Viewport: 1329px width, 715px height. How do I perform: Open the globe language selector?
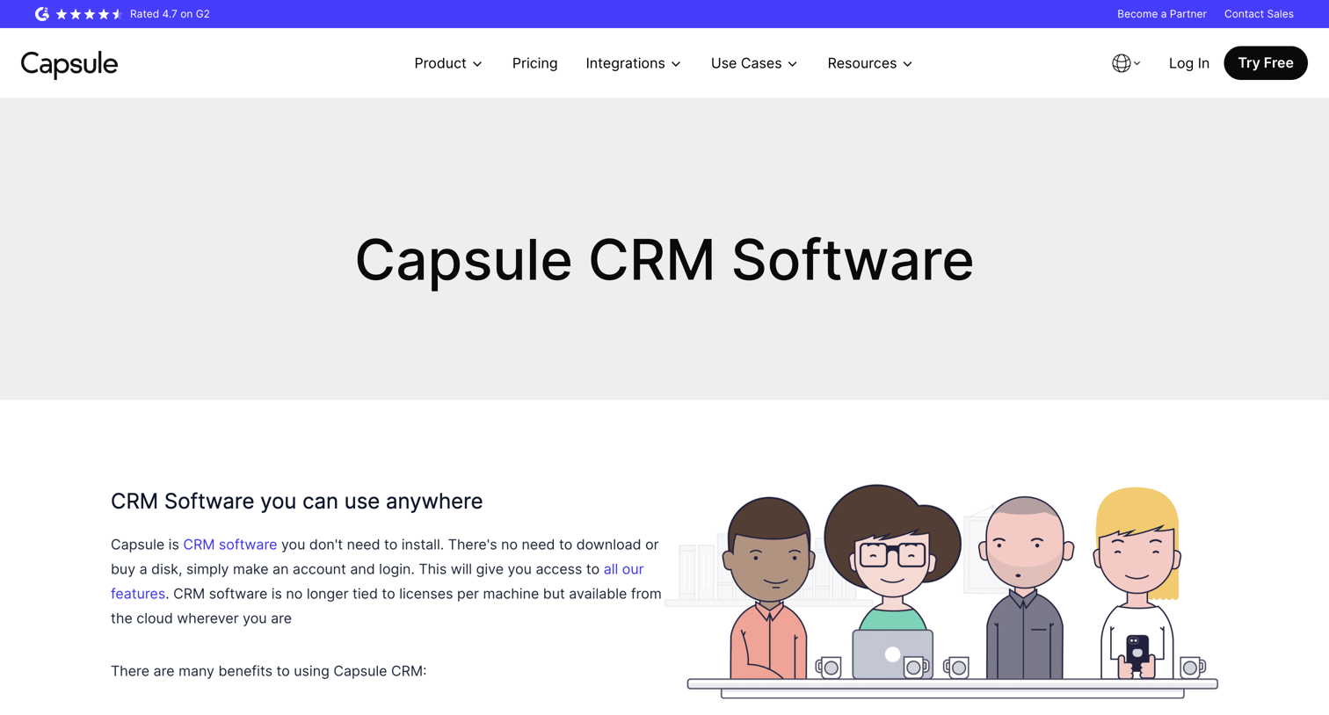coord(1121,63)
